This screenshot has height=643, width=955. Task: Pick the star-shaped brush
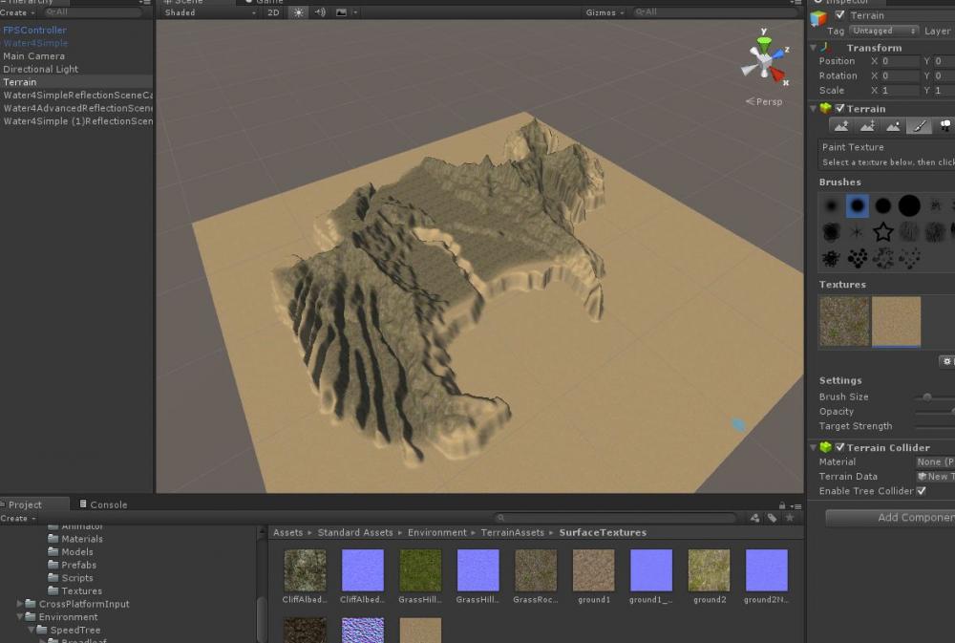coord(883,231)
